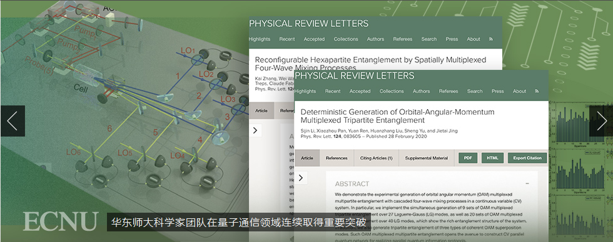
Task: Go to the next carousel slide arrow
Action: (x=601, y=121)
